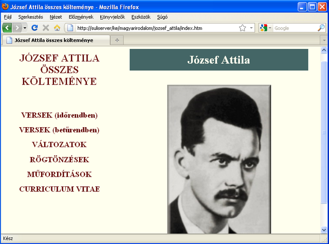Click the vertical scrollbar down arrow
Image resolution: width=329 pixels, height=244 pixels.
pos(324,230)
